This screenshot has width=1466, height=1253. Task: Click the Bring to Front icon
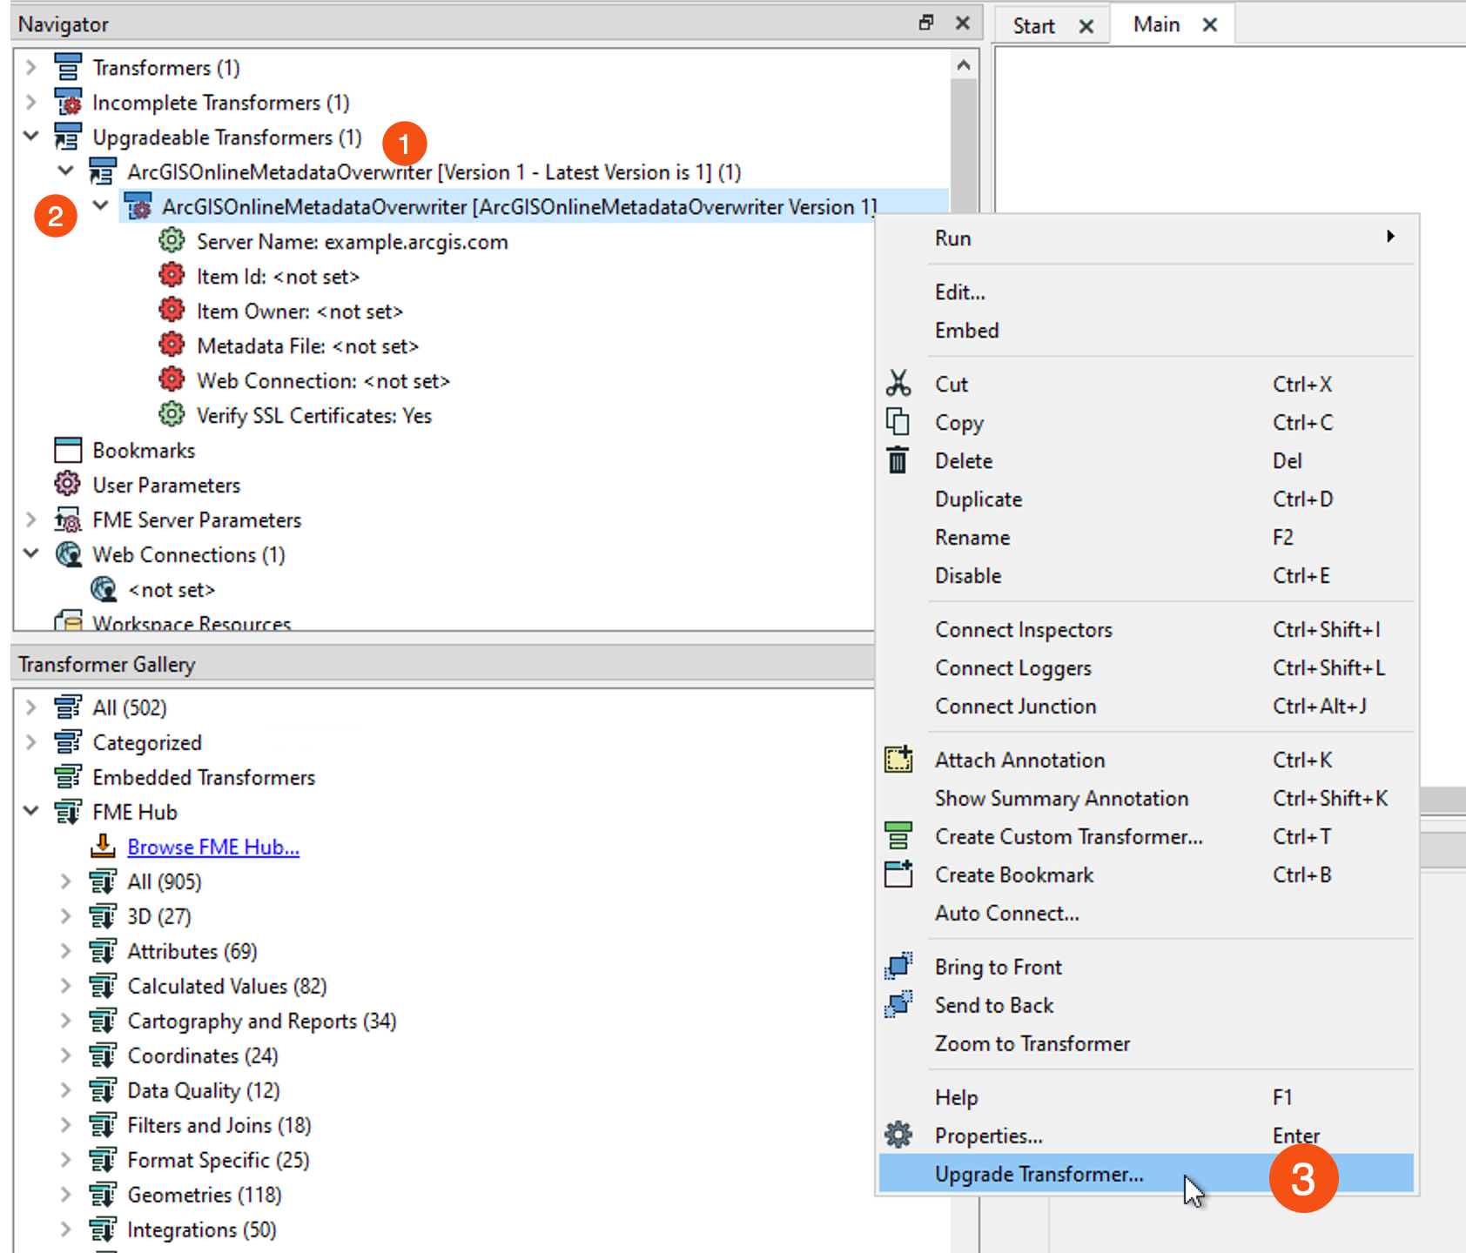(898, 966)
